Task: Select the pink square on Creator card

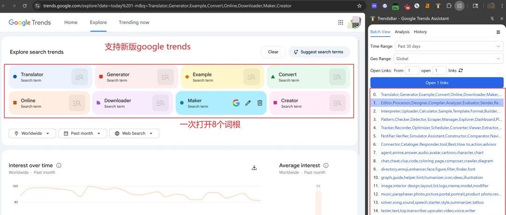Action: (275, 103)
